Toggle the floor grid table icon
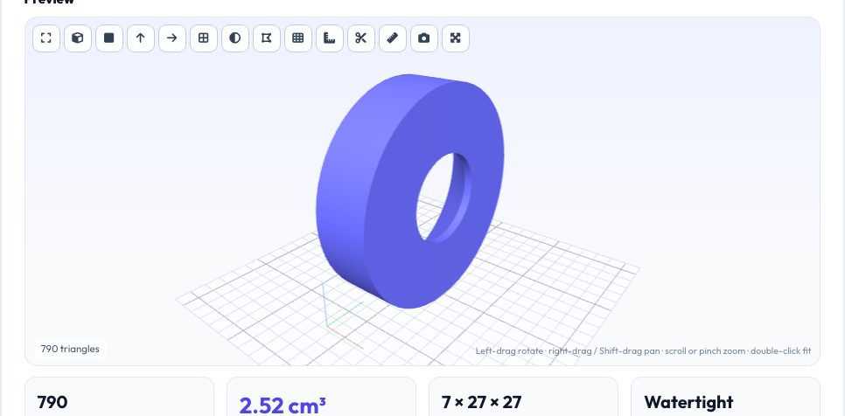 298,38
